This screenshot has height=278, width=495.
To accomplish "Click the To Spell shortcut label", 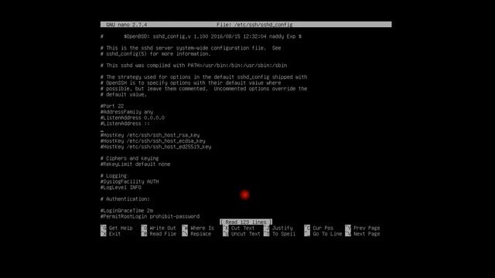I will pos(284,234).
